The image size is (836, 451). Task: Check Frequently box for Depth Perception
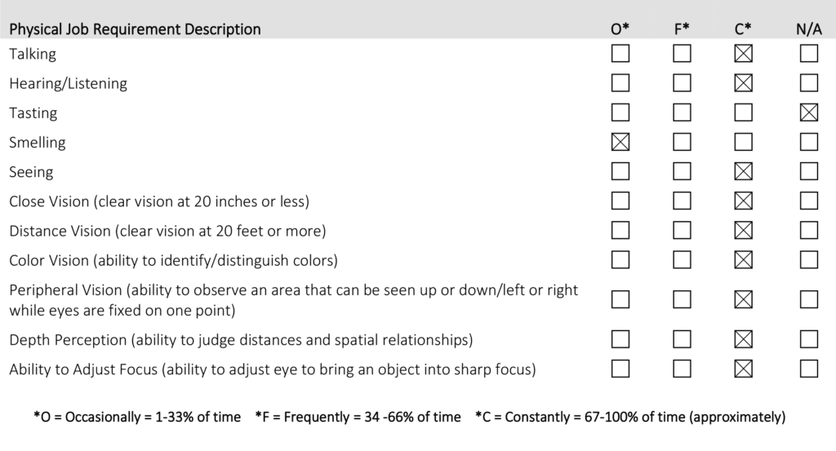(682, 339)
